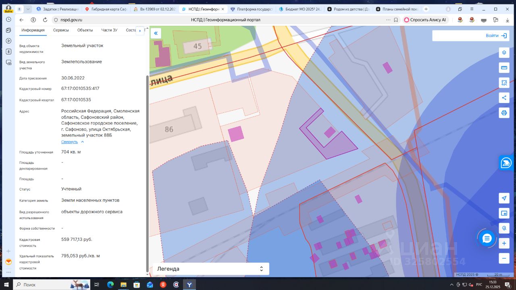Zoom out the map with minus
516x290 pixels.
point(504,258)
